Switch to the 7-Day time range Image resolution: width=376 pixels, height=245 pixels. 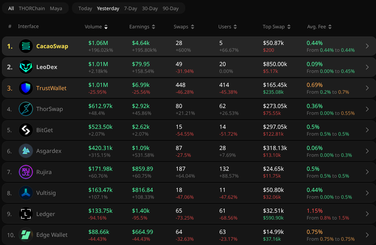click(x=130, y=8)
